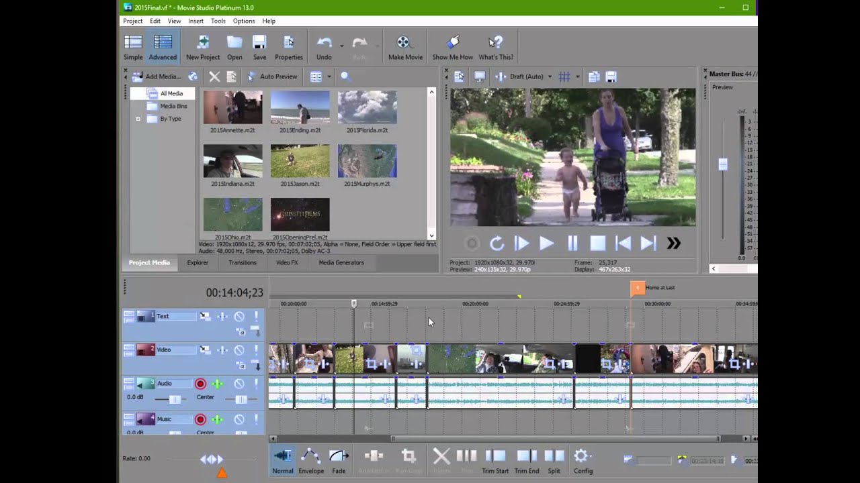Viewport: 860px width, 483px height.
Task: Click the external monitor preview icon
Action: [480, 76]
